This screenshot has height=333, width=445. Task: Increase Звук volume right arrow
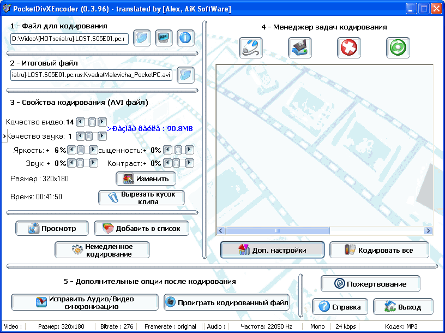(x=93, y=163)
